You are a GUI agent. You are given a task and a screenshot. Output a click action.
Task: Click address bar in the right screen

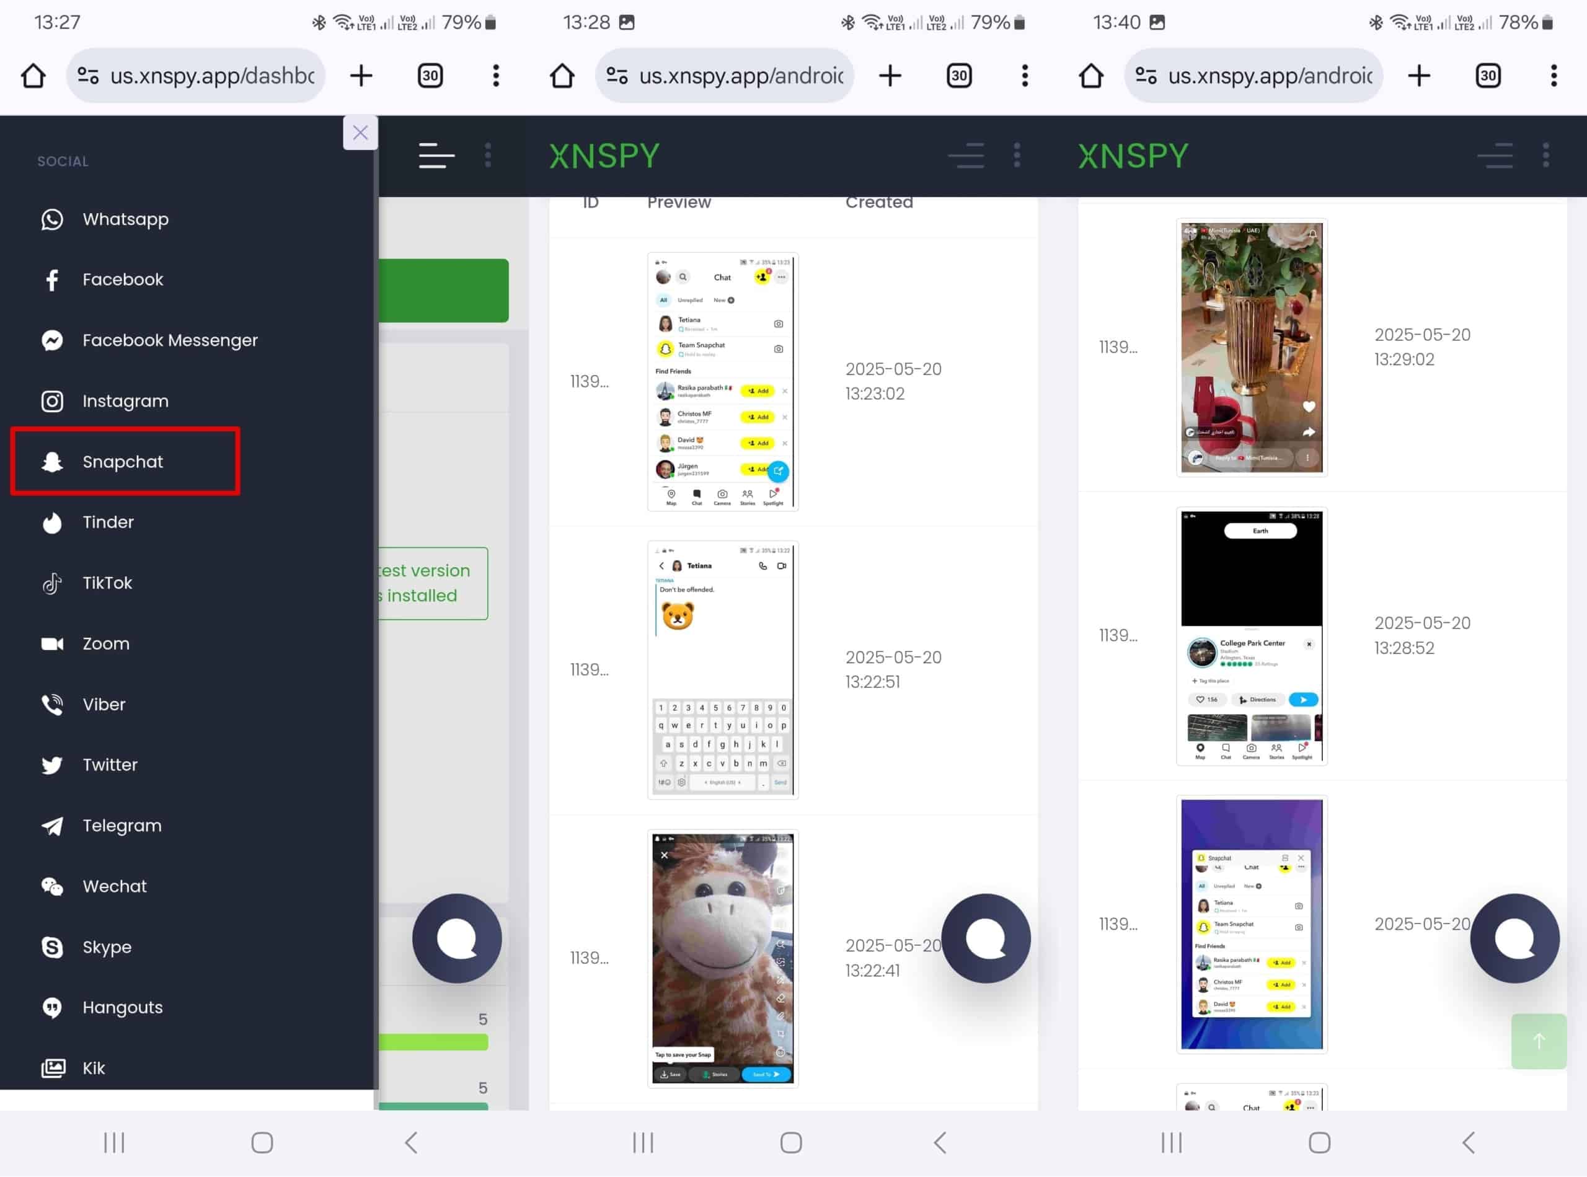pos(1253,76)
